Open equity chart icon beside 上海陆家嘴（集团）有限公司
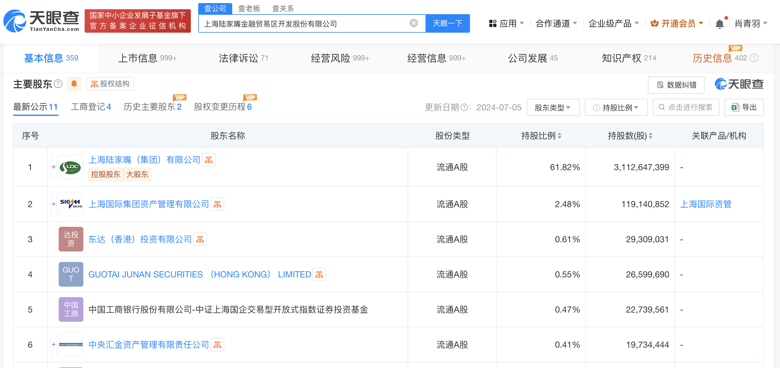Viewport: 780px width, 368px height. [209, 160]
